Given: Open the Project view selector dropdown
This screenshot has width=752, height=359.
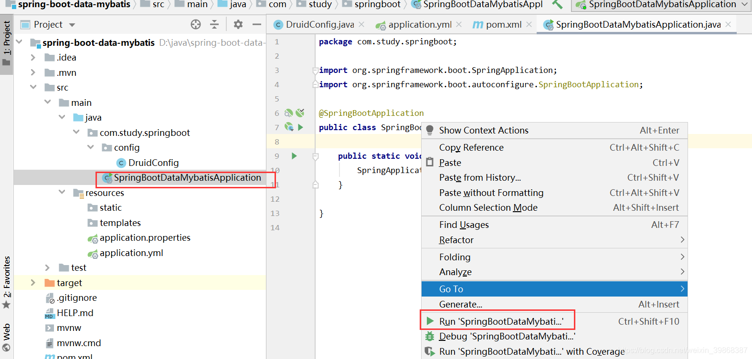Looking at the screenshot, I should click(48, 24).
